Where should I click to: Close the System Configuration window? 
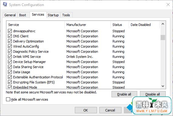click(x=168, y=5)
